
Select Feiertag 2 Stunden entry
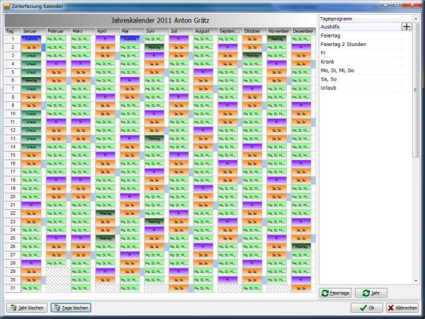click(x=365, y=44)
